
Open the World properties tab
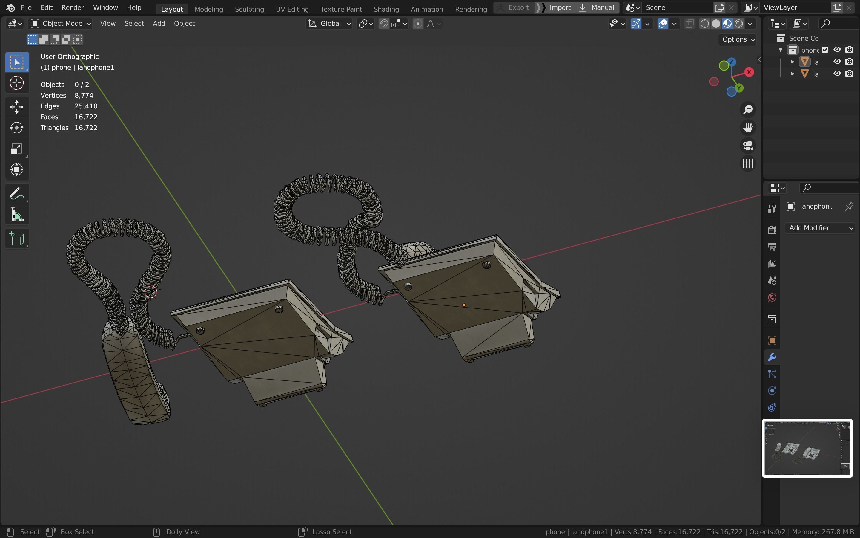point(772,297)
